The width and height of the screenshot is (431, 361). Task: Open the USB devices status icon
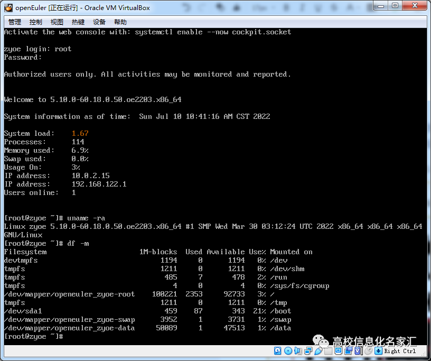318,351
